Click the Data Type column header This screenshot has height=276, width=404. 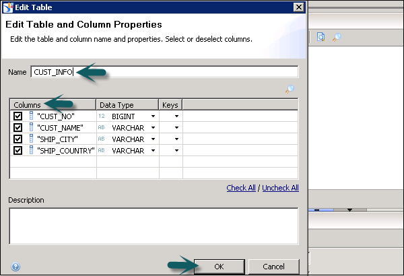point(116,105)
